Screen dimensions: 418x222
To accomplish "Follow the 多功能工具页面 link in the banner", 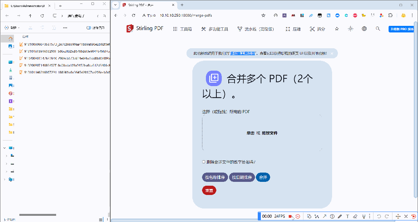I will [x=243, y=53].
